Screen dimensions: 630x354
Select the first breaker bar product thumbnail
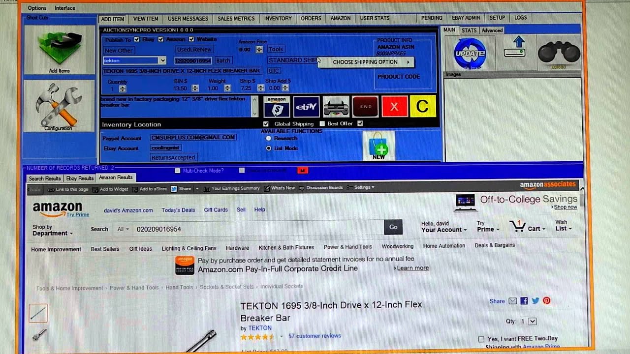point(38,314)
